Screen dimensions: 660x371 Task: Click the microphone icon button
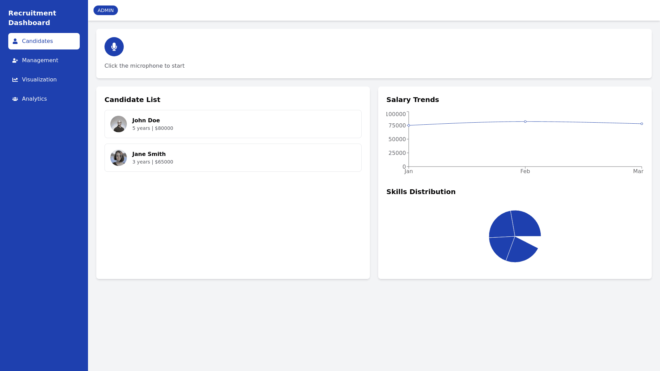114,47
